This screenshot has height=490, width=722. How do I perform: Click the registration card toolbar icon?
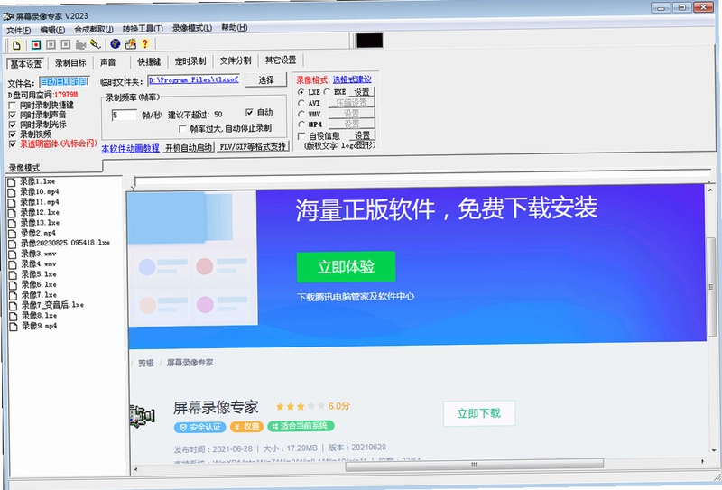[130, 43]
